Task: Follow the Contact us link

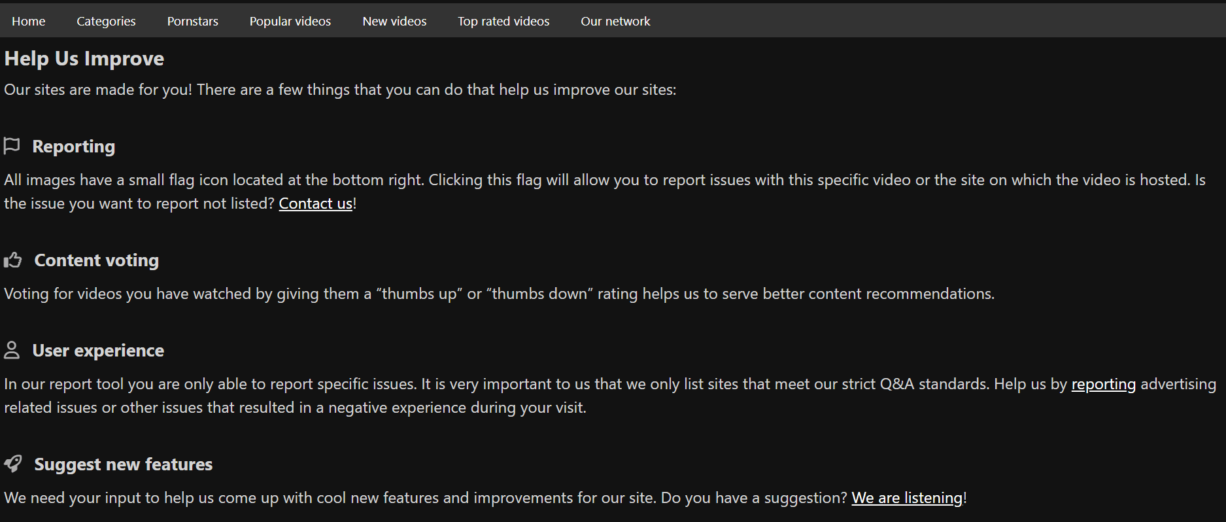Action: pos(315,203)
